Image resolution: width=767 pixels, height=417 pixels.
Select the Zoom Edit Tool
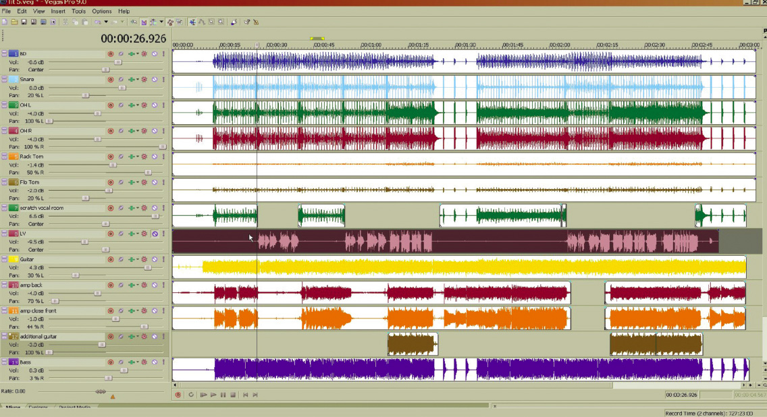220,22
